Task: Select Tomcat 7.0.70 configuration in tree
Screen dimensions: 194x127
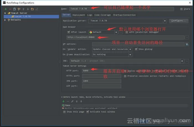Action: pos(31,16)
